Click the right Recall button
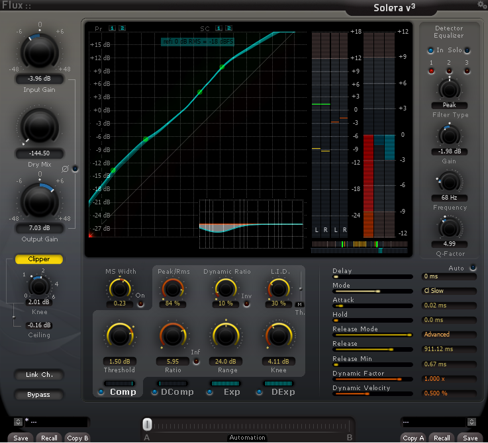Viewport: 488px width, 443px height. coord(442,438)
